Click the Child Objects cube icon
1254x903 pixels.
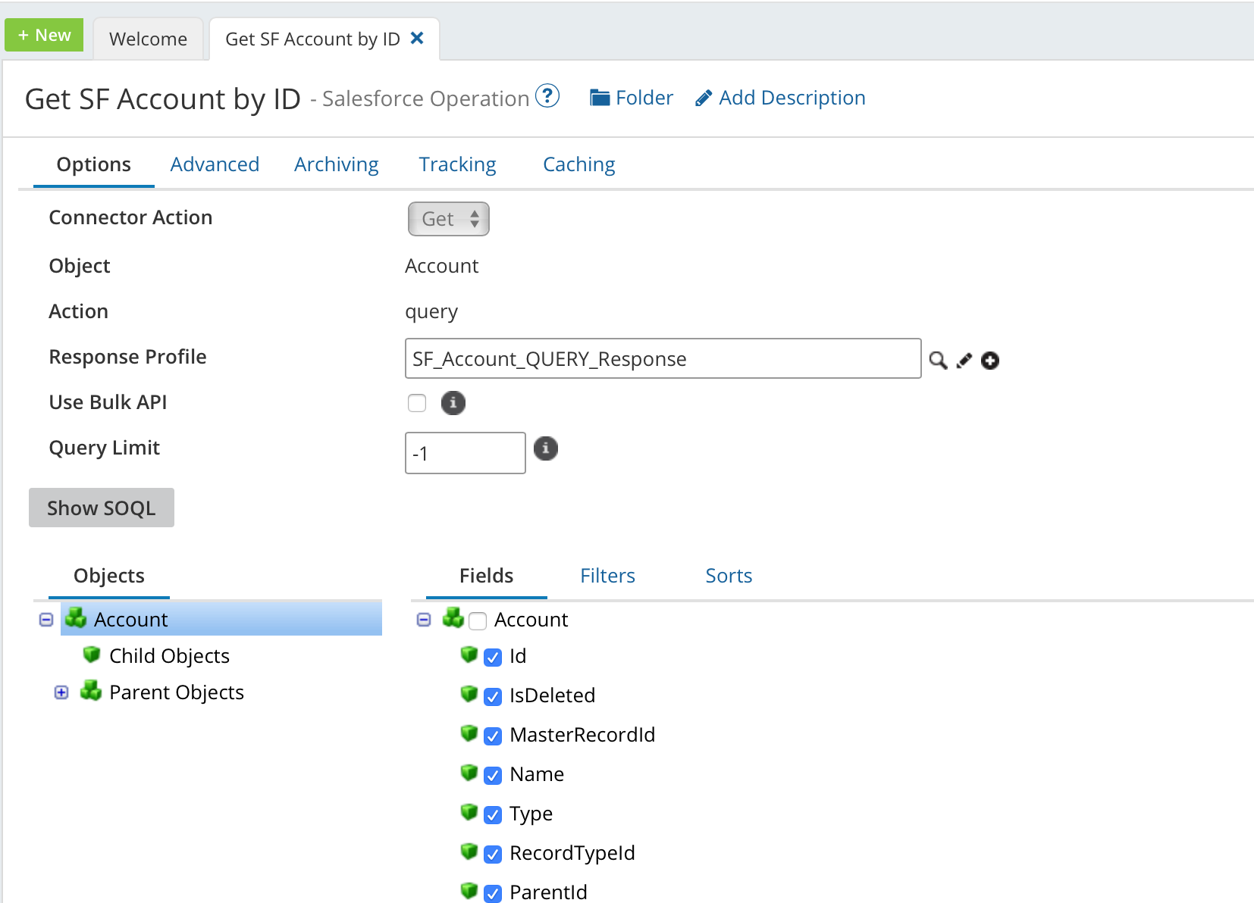coord(92,655)
